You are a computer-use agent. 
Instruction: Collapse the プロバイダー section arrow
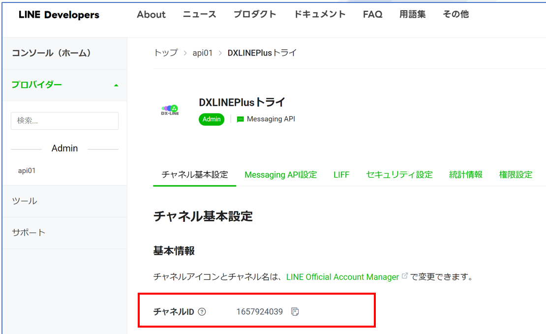(x=116, y=85)
